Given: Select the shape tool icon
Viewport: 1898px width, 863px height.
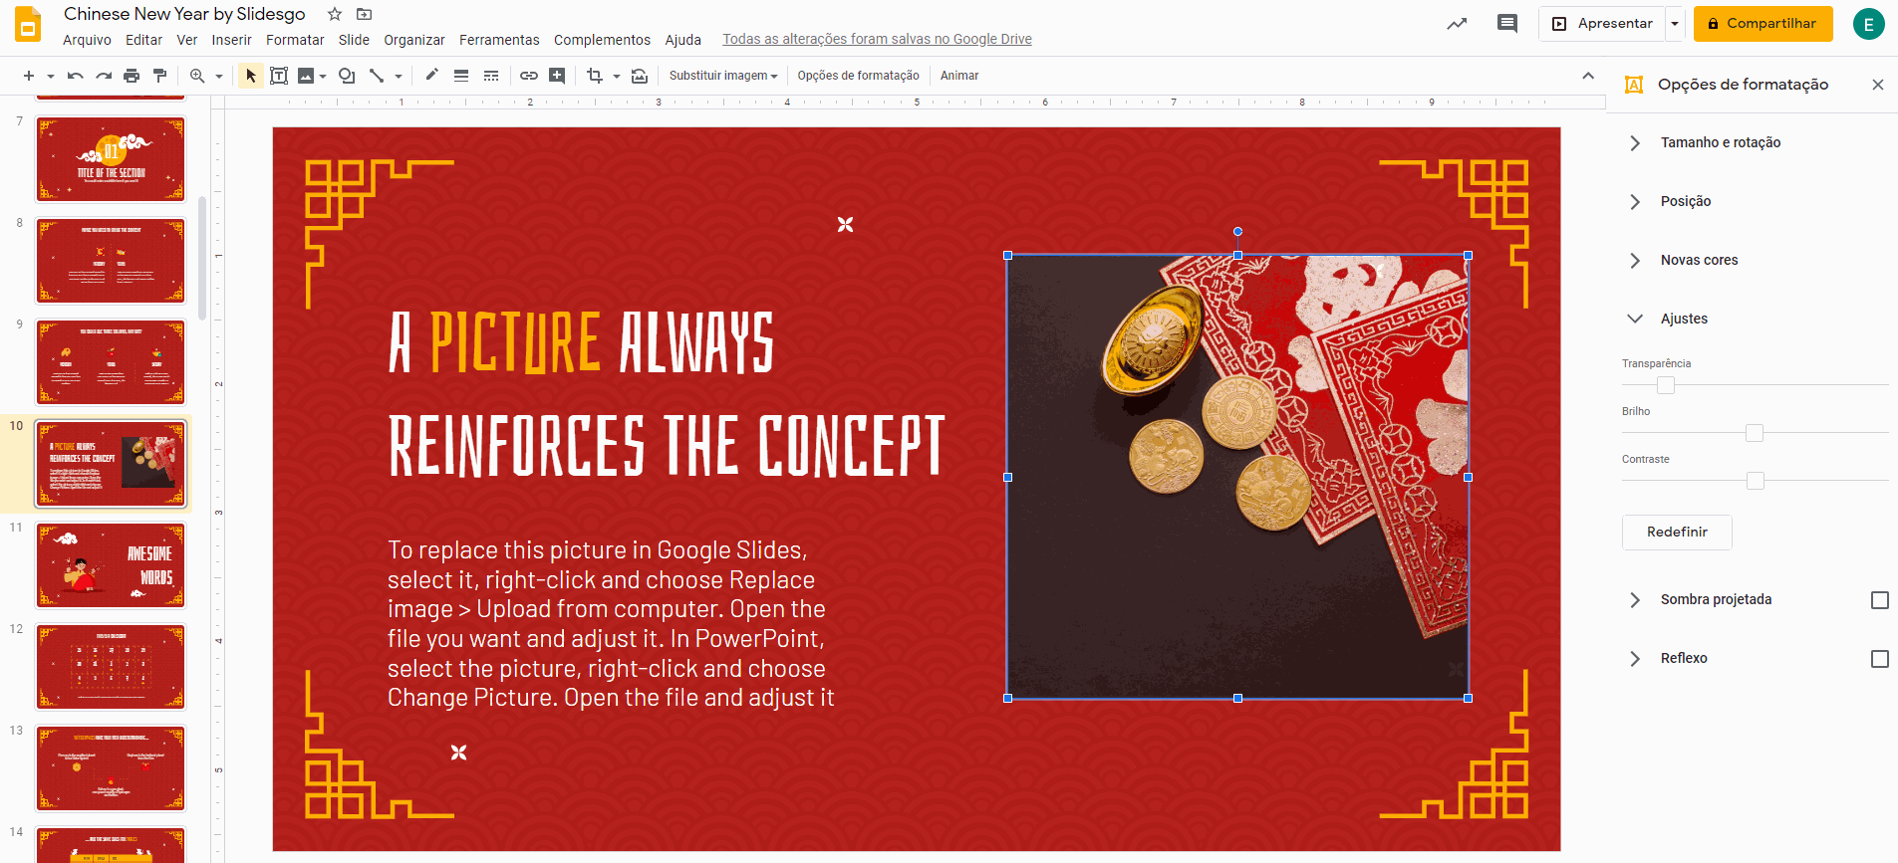Looking at the screenshot, I should (x=347, y=76).
